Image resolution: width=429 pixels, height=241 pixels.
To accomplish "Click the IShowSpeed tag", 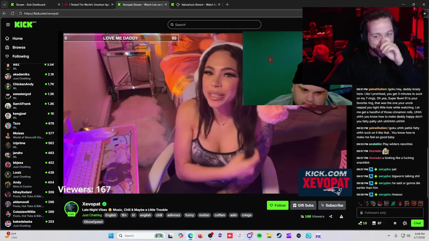I will [93, 222].
